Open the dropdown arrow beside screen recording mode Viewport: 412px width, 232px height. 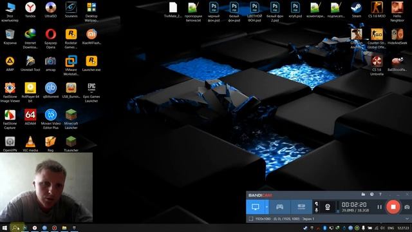[x=267, y=207]
